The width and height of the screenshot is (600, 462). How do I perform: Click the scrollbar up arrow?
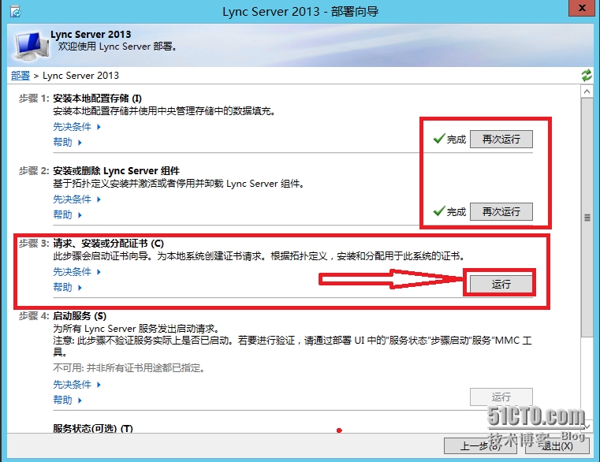click(x=587, y=91)
